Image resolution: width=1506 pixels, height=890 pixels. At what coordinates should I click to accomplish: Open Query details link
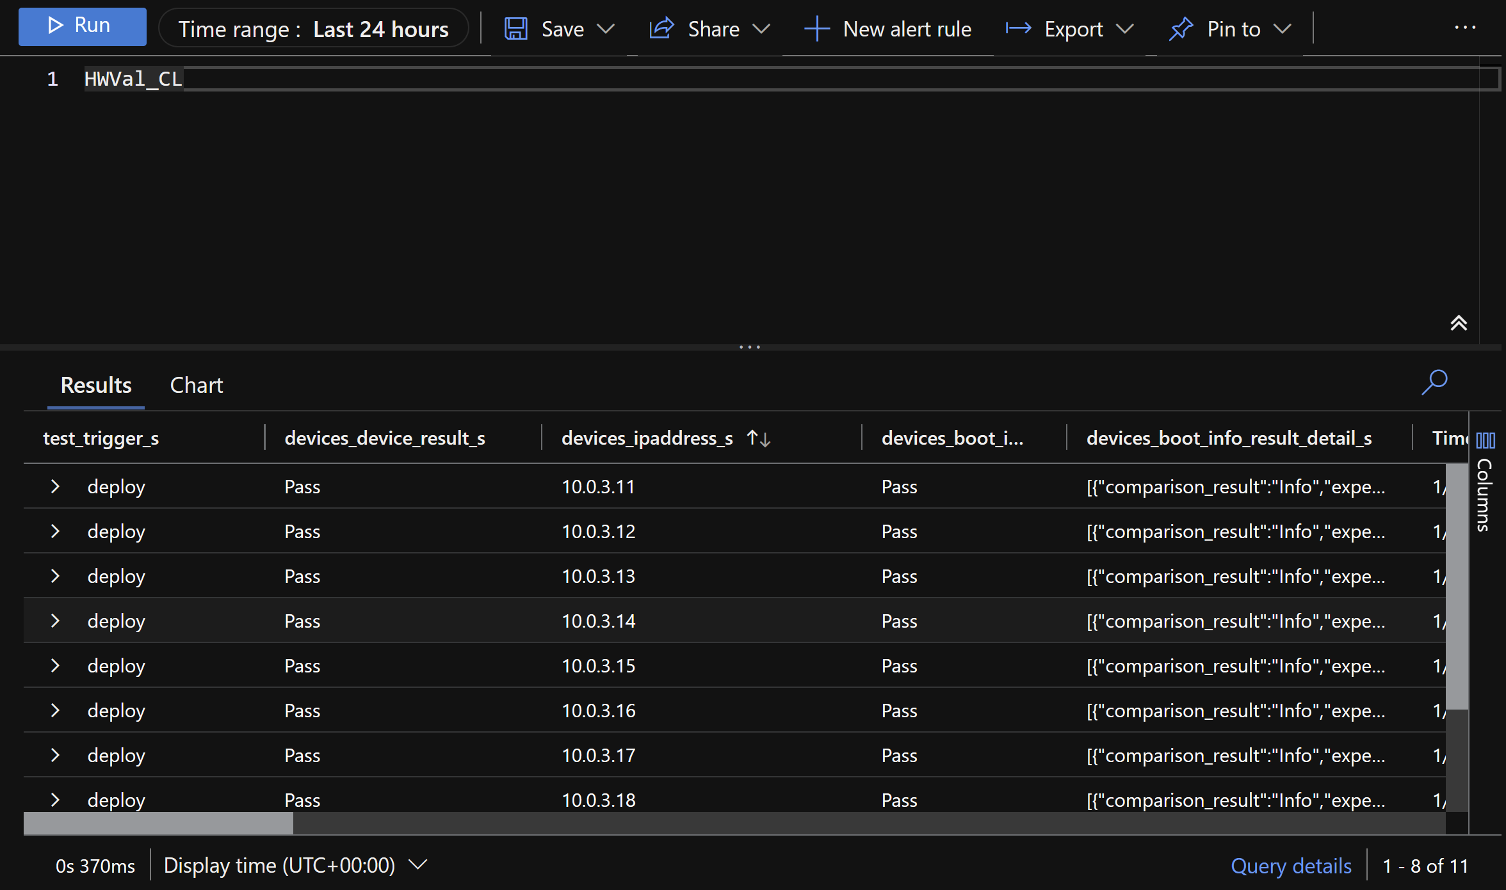[x=1291, y=866]
